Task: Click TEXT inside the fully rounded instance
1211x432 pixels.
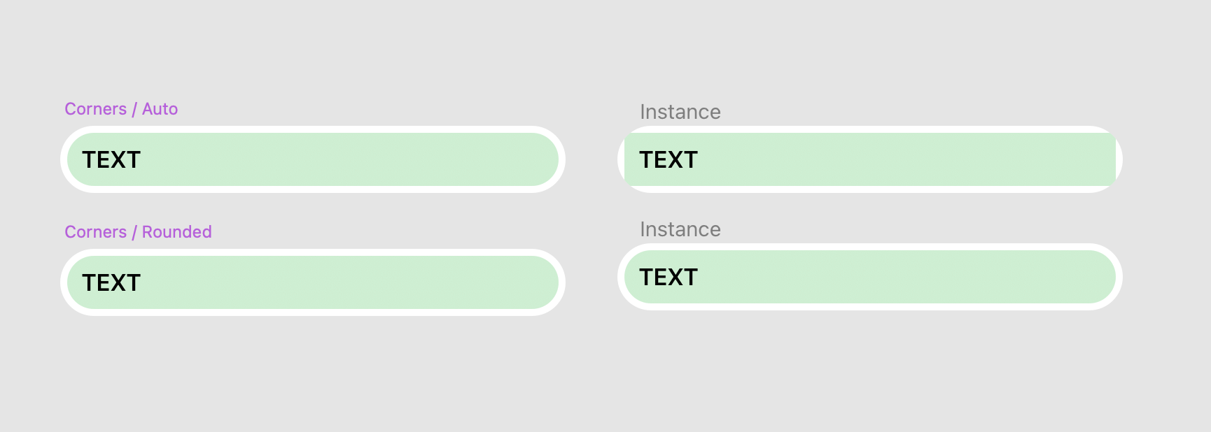Action: click(668, 277)
